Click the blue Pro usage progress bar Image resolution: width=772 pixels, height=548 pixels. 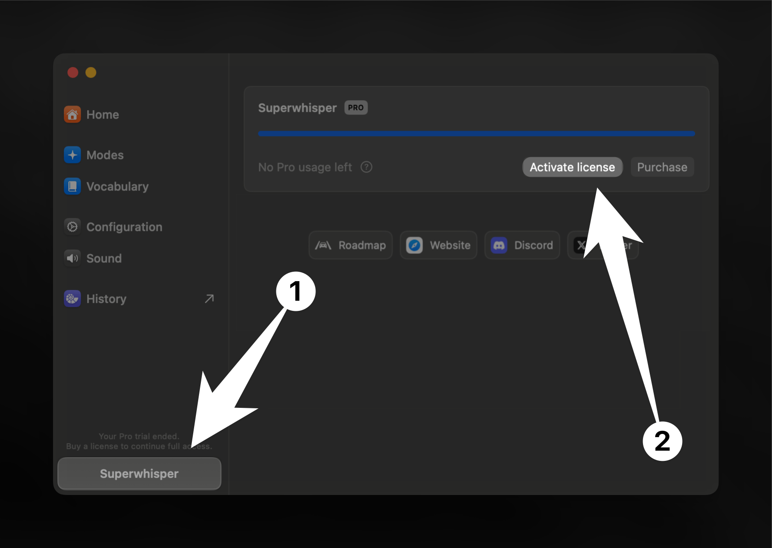(x=476, y=133)
